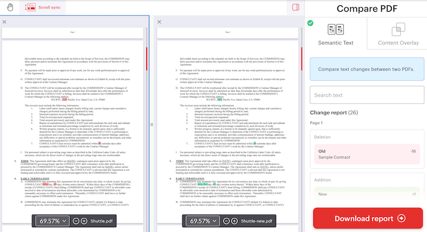The image size is (427, 232).
Task: Close the right Shuttle-new.pdf document
Action: (x=159, y=22)
